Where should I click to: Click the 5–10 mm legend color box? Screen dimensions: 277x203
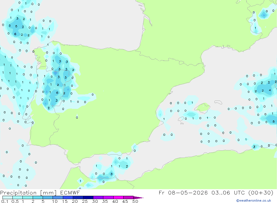48,197
